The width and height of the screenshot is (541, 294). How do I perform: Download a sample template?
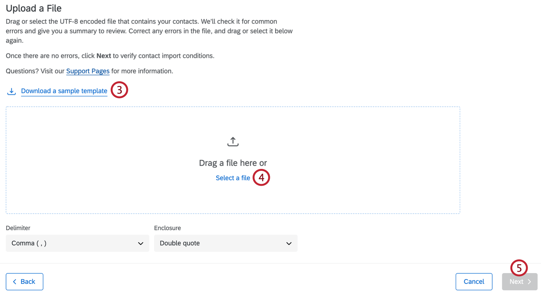(x=64, y=91)
